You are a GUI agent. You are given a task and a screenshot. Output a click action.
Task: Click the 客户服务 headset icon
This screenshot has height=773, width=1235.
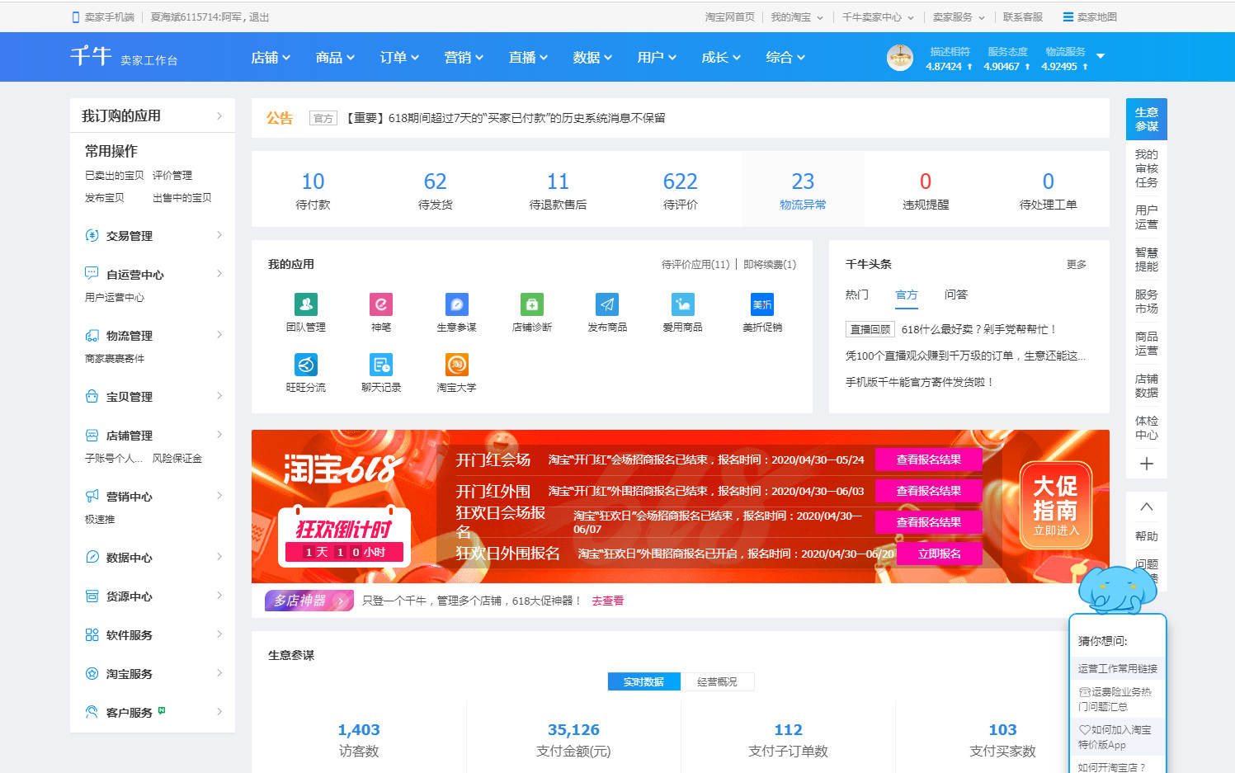pos(92,711)
